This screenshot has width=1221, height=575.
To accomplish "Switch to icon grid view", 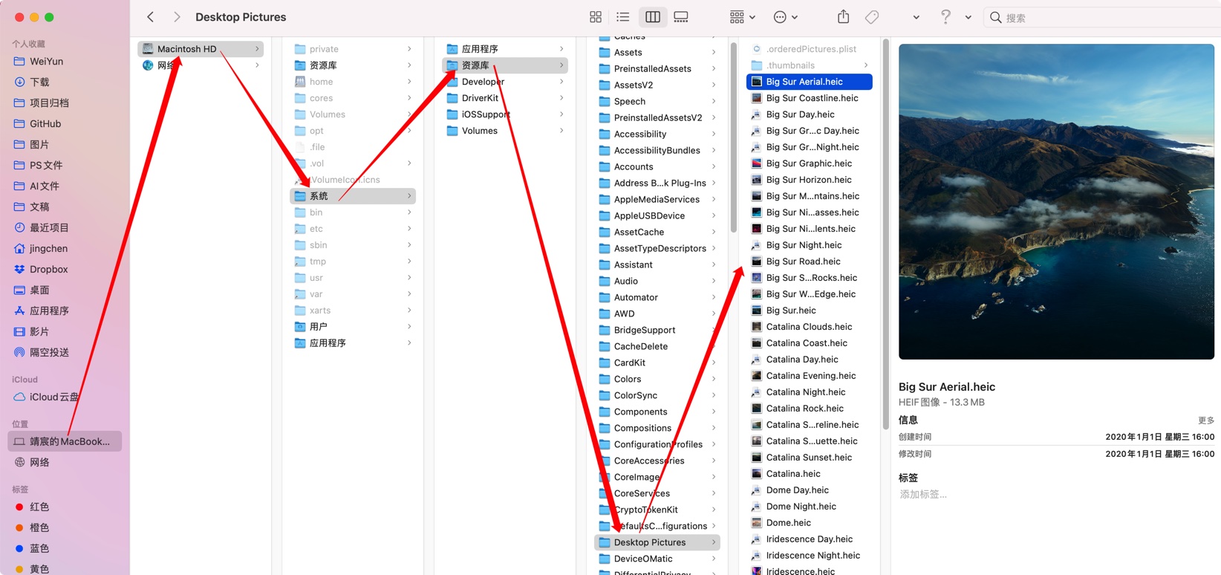I will pos(596,17).
